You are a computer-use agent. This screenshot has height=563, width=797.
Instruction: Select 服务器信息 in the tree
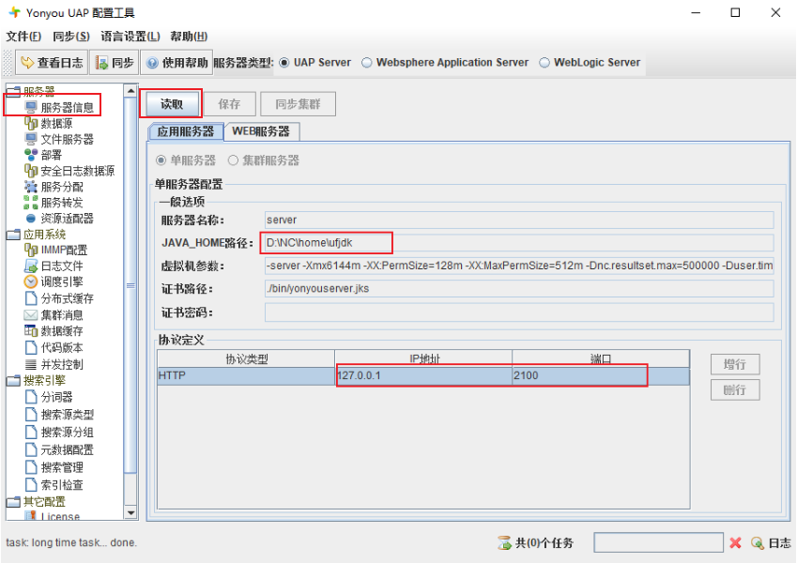(59, 107)
